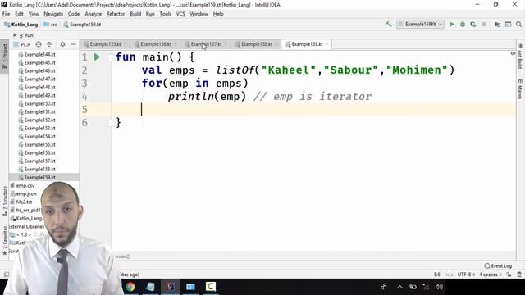The height and width of the screenshot is (295, 525).
Task: Select emp.csv in project tree
Action: click(x=25, y=186)
